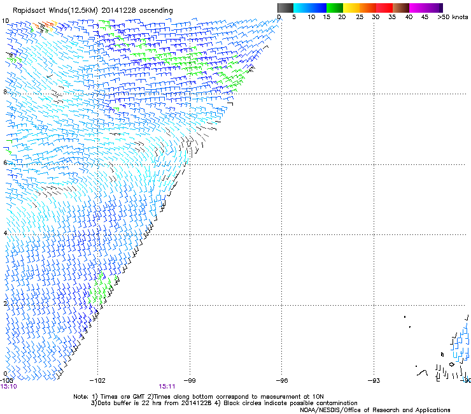
Task: Click the latitude axis label '8'
Action: tap(5, 92)
